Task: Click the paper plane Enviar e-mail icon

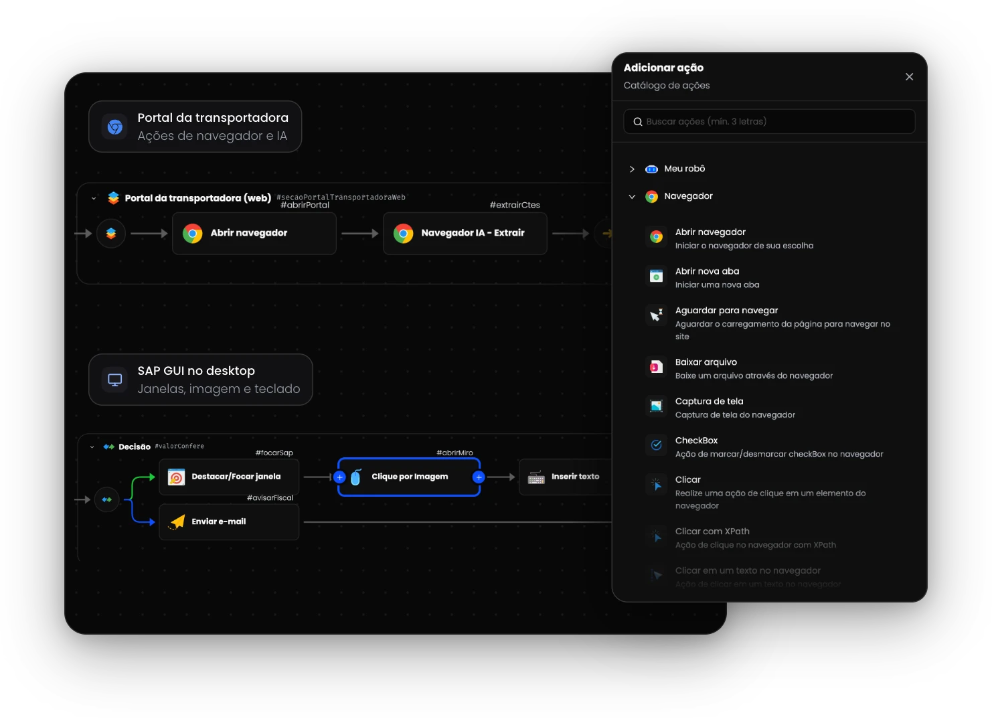Action: point(177,522)
